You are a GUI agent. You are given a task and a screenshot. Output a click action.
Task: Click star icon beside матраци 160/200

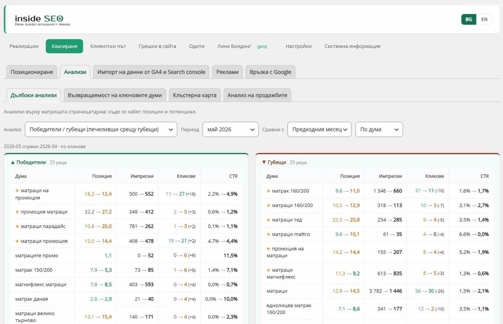point(268,205)
